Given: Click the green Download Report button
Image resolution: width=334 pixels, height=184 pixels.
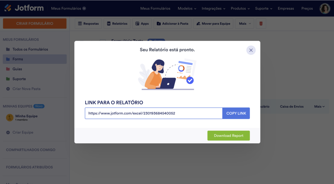Looking at the screenshot, I should pos(229,135).
